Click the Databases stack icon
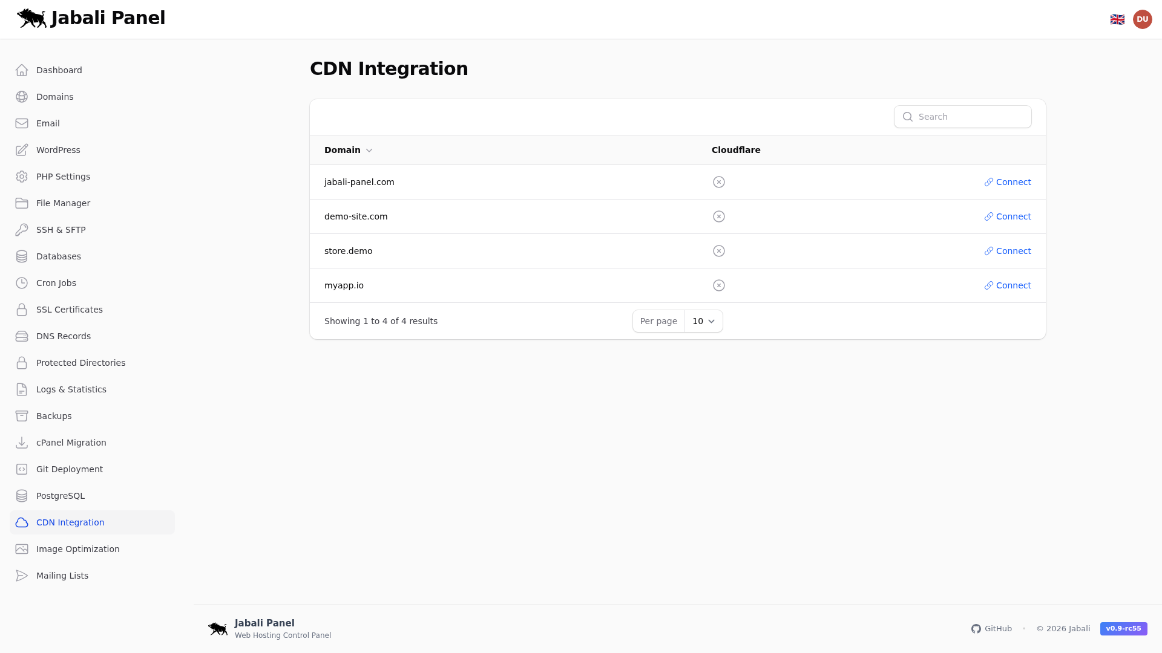1162x653 pixels. pyautogui.click(x=22, y=256)
